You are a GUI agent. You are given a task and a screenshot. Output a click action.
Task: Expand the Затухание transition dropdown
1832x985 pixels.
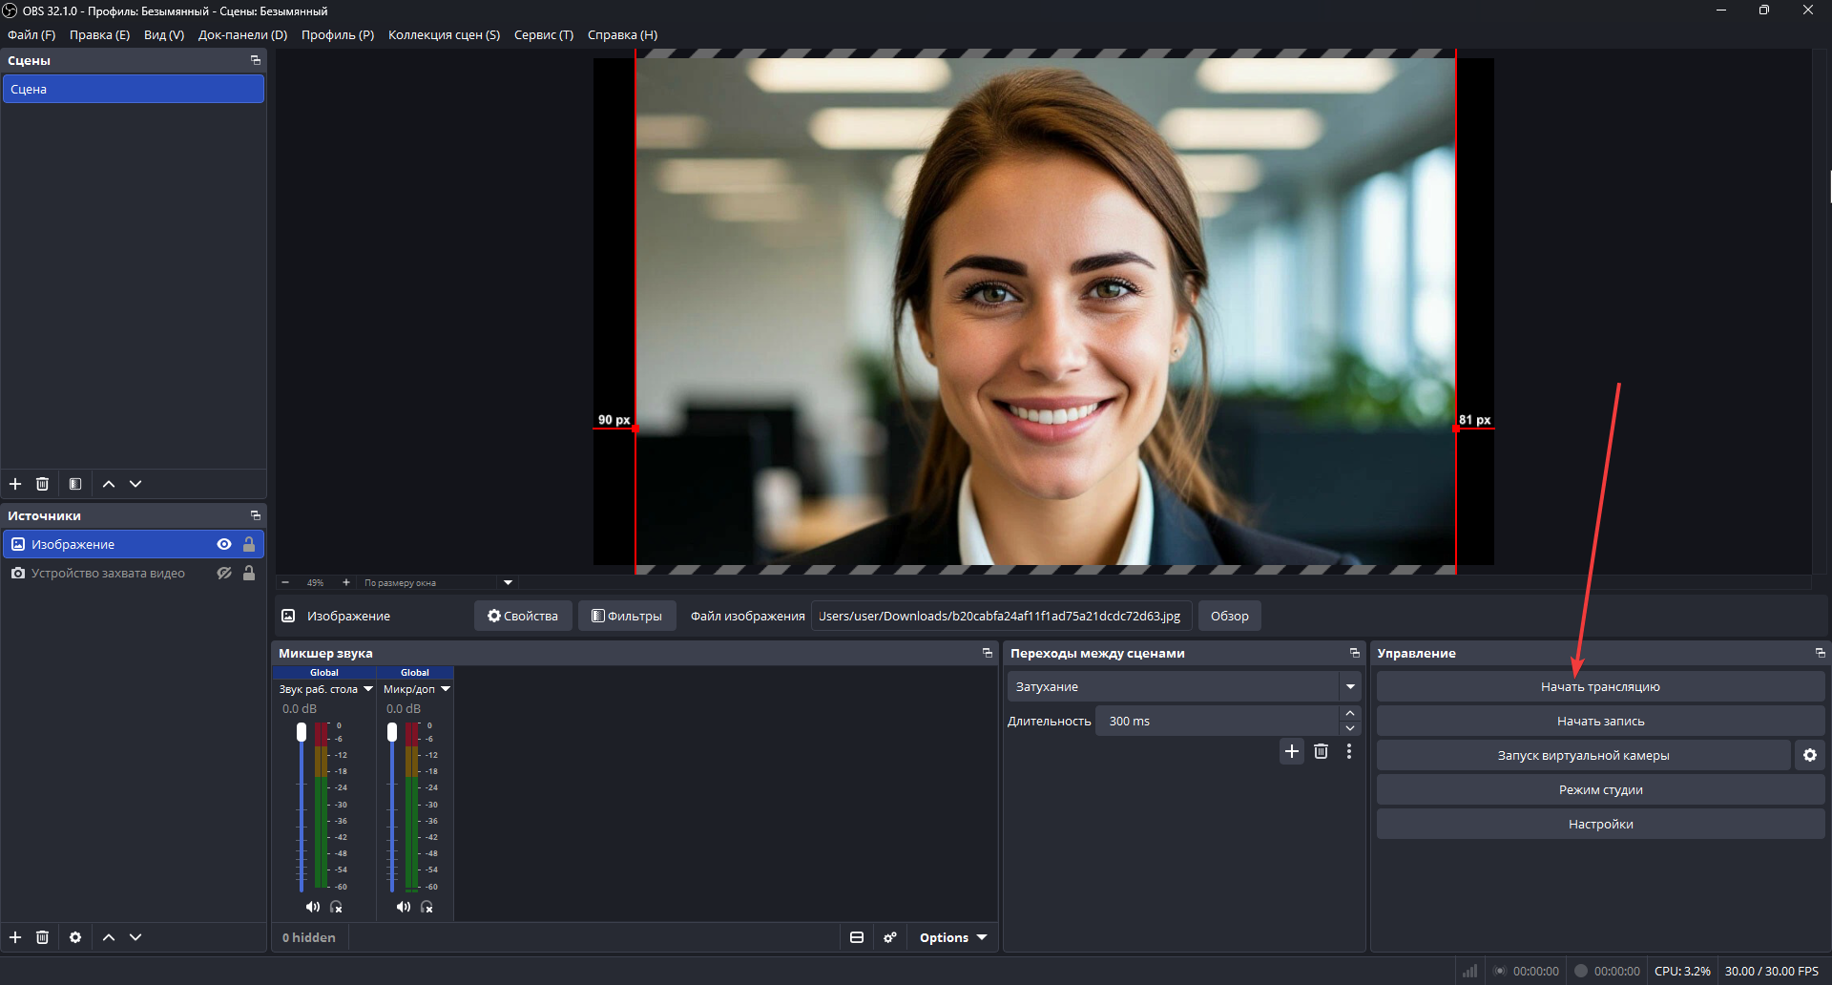[1350, 686]
